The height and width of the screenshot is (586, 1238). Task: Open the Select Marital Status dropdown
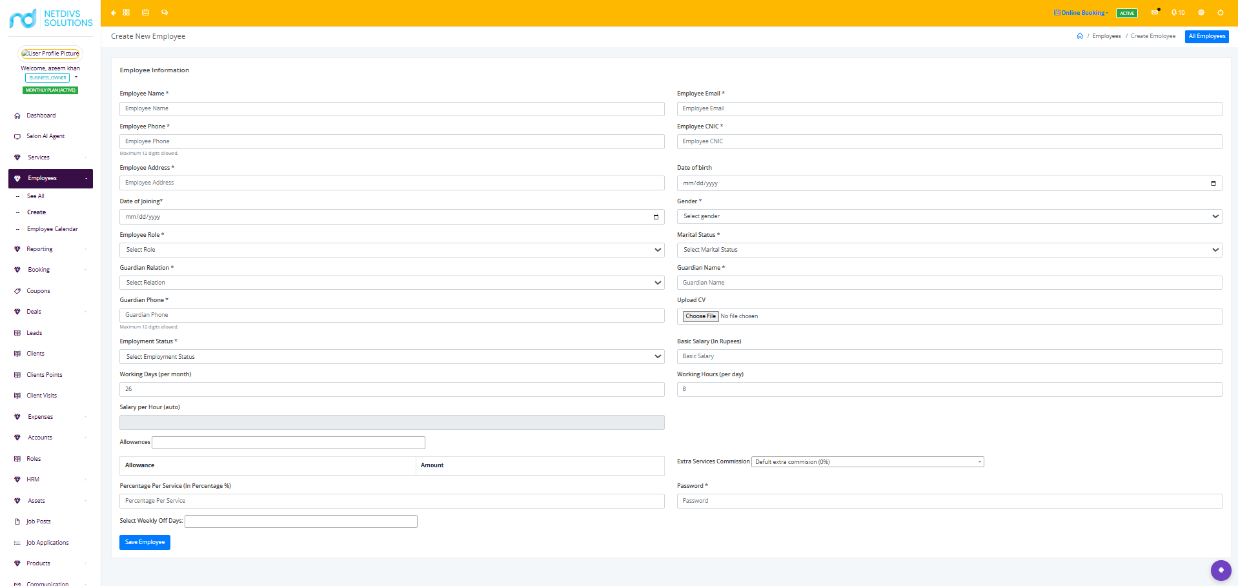949,250
